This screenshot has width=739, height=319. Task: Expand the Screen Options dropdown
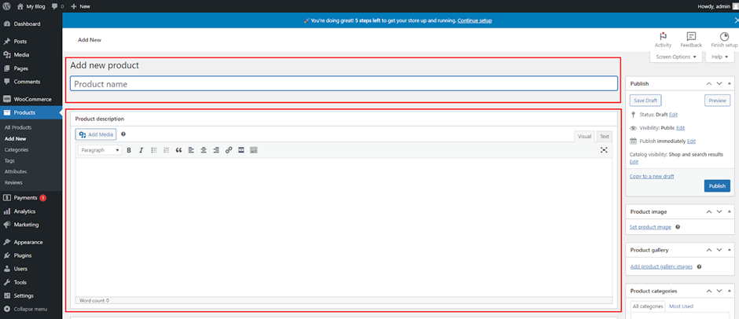click(x=676, y=57)
